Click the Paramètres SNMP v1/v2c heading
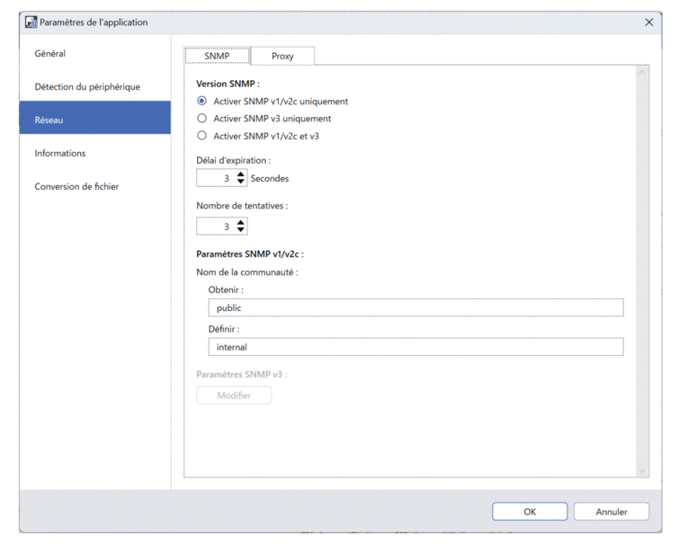Screen dimensions: 678x544 pos(250,254)
